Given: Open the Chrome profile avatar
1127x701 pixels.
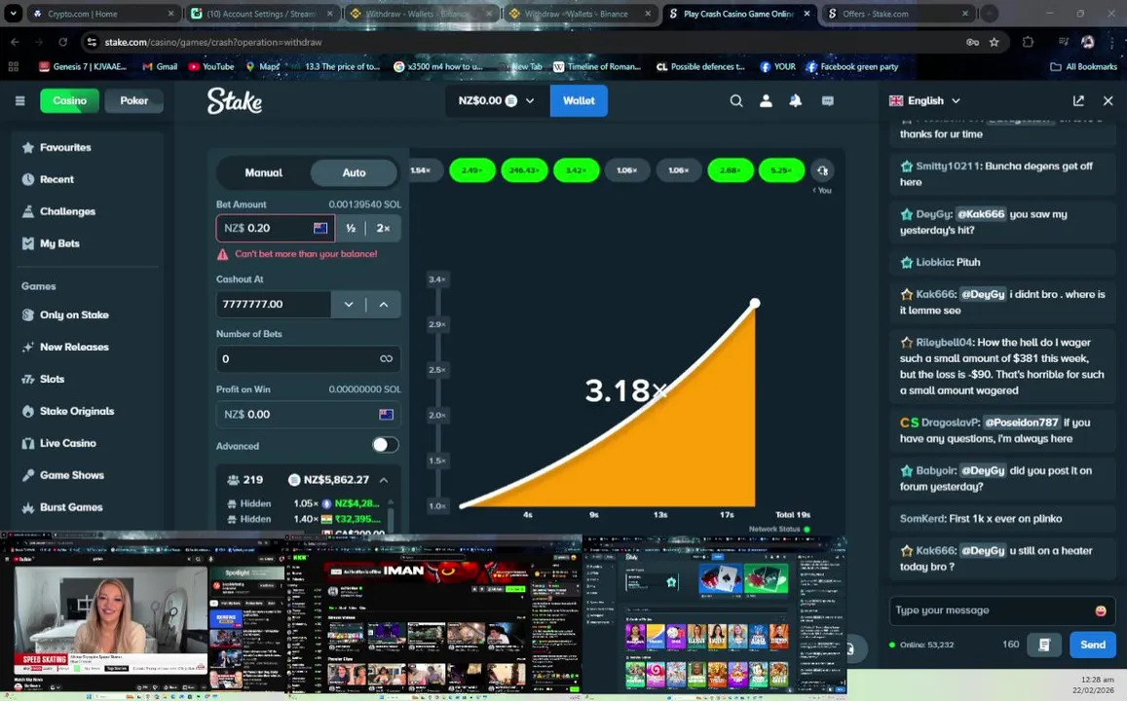Looking at the screenshot, I should coord(1087,43).
